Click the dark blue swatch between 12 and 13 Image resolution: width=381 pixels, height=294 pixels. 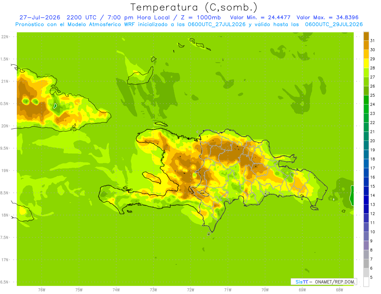366,209
